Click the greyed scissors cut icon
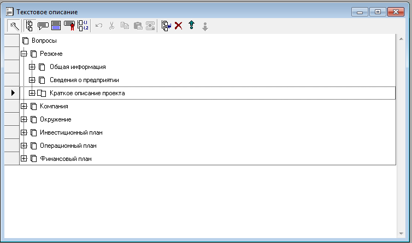Viewport: 412px width, 243px height. pyautogui.click(x=112, y=26)
